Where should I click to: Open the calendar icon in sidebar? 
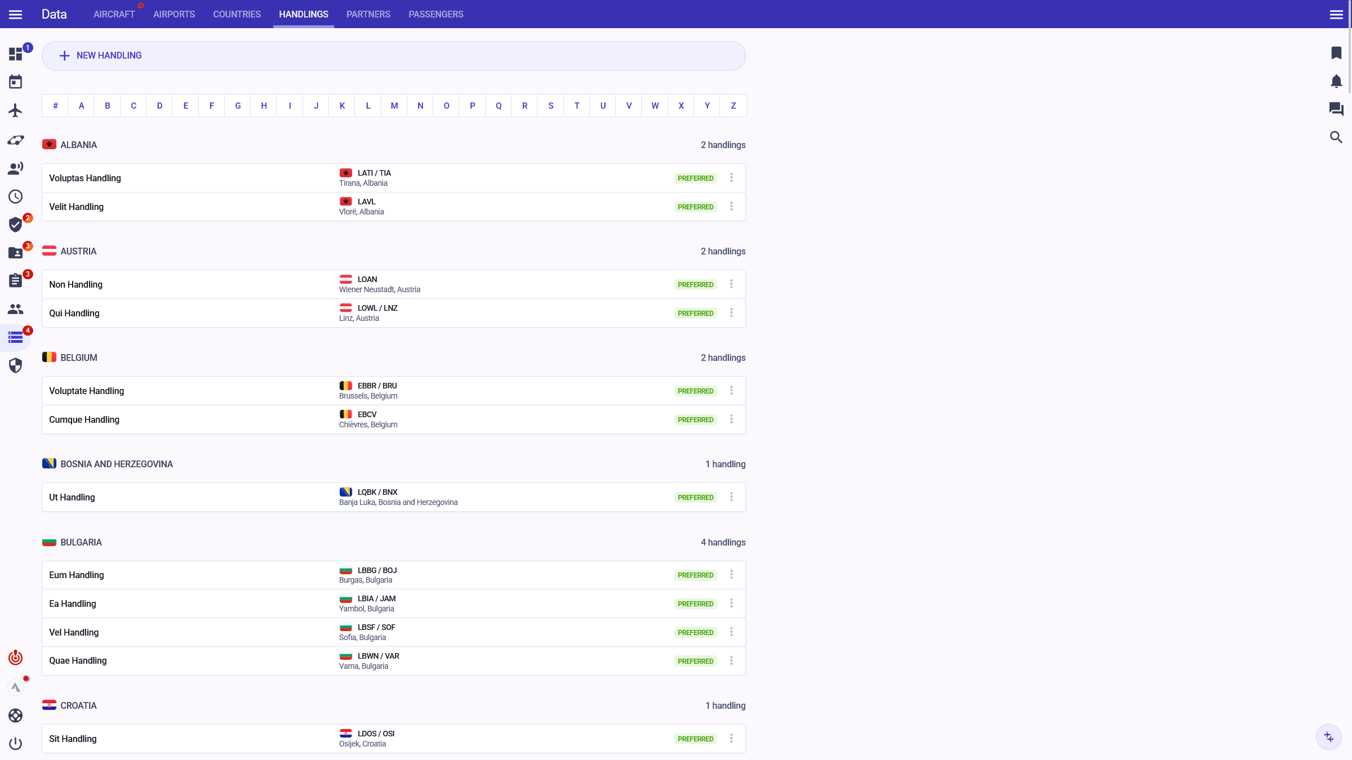click(15, 82)
